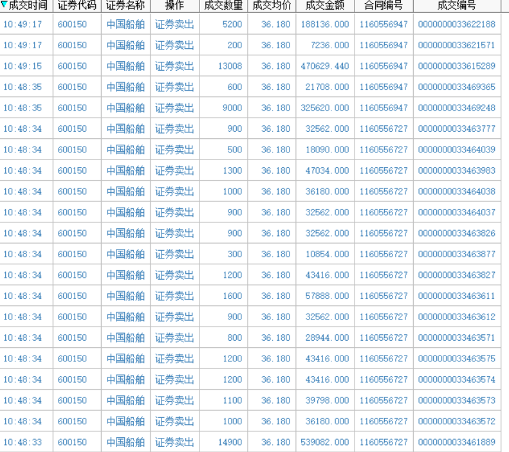Select trade number 0000000033464038
Screen dimensions: 509x452
click(457, 192)
